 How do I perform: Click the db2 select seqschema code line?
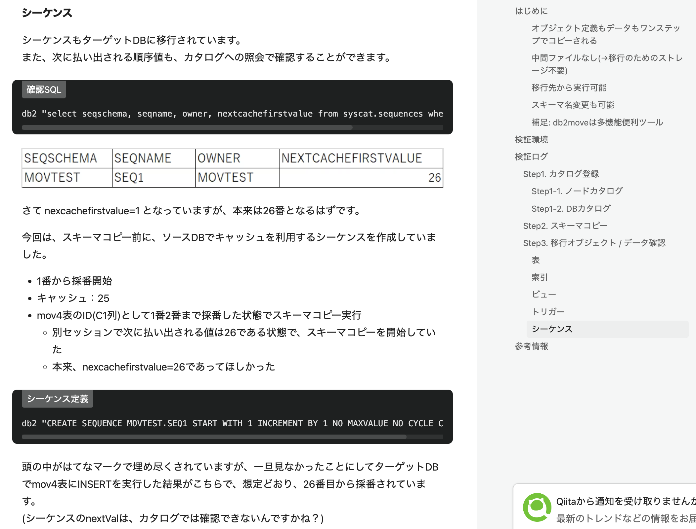point(232,114)
